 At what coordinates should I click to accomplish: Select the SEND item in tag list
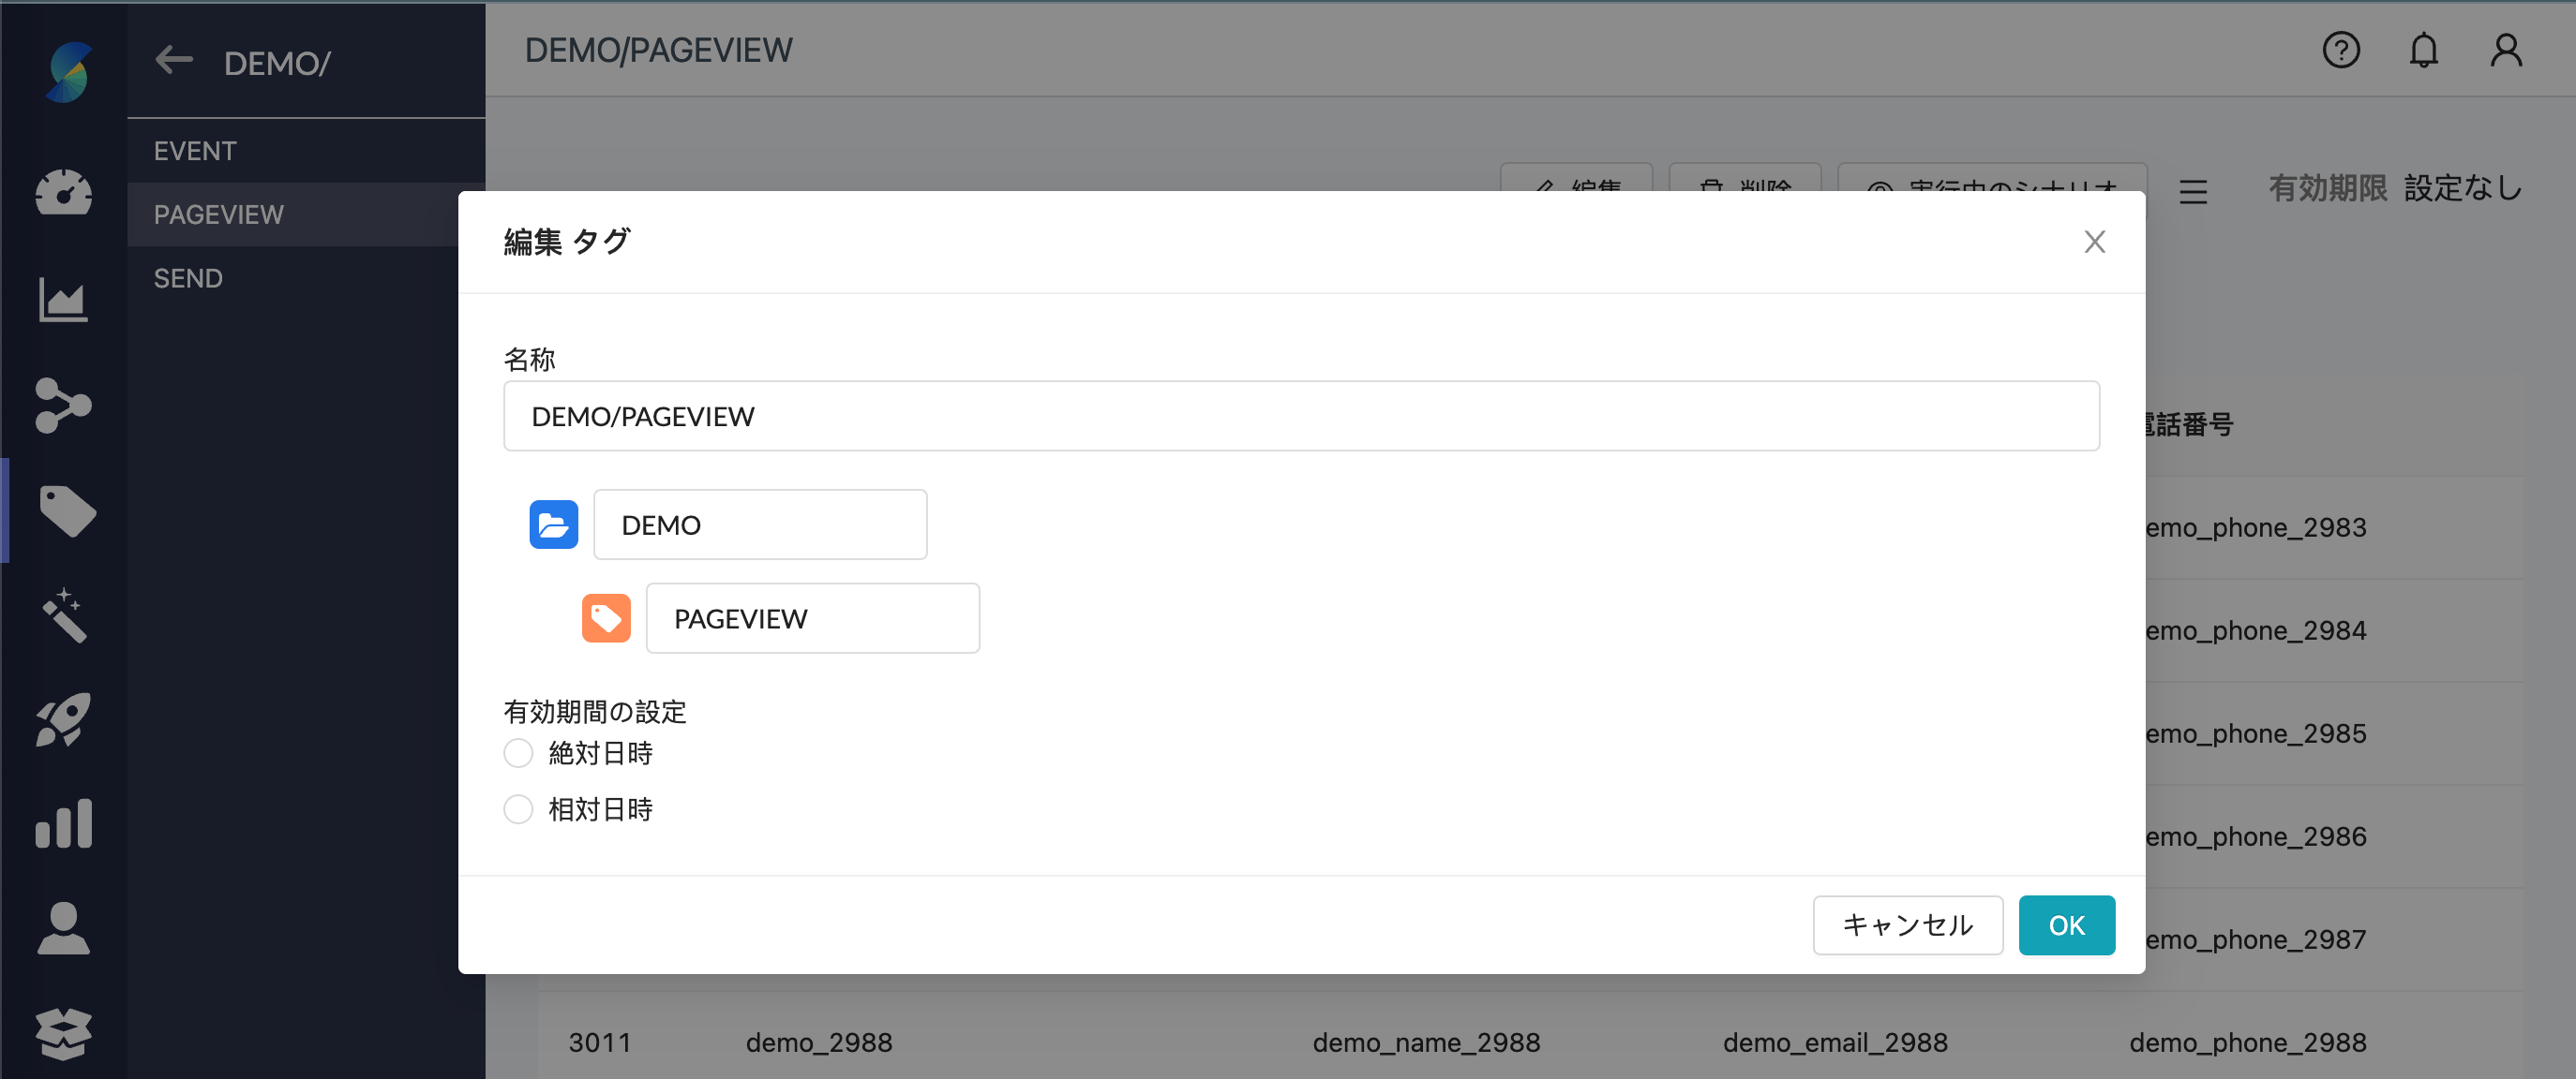click(x=188, y=279)
